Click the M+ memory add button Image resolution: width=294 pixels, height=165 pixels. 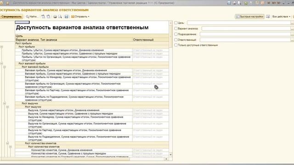[x=274, y=3]
